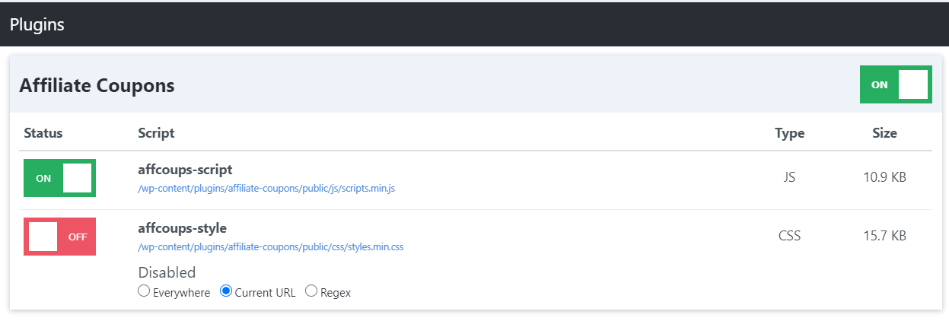
Task: Toggle the Affiliate Coupons plugin ON switch
Action: coord(896,84)
